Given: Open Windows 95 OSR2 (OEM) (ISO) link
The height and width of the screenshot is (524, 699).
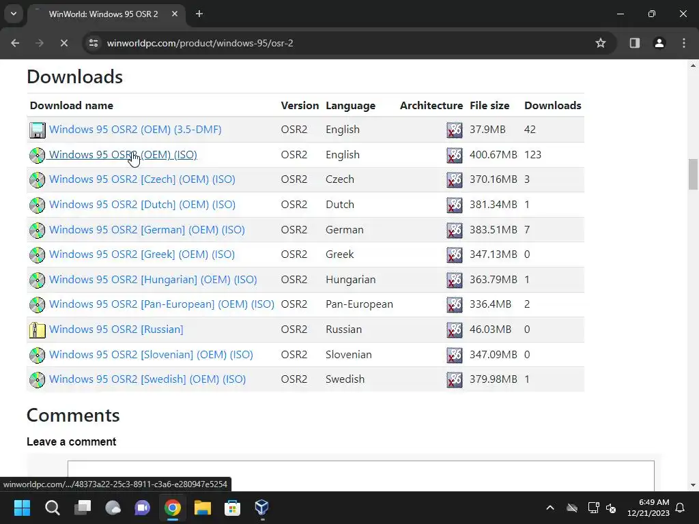Looking at the screenshot, I should pos(123,154).
